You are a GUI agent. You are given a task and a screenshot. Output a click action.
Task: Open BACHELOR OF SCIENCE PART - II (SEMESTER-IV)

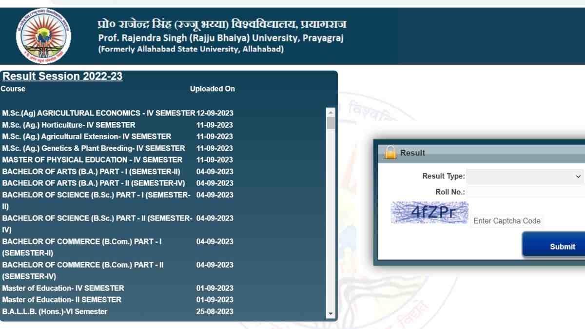97,224
